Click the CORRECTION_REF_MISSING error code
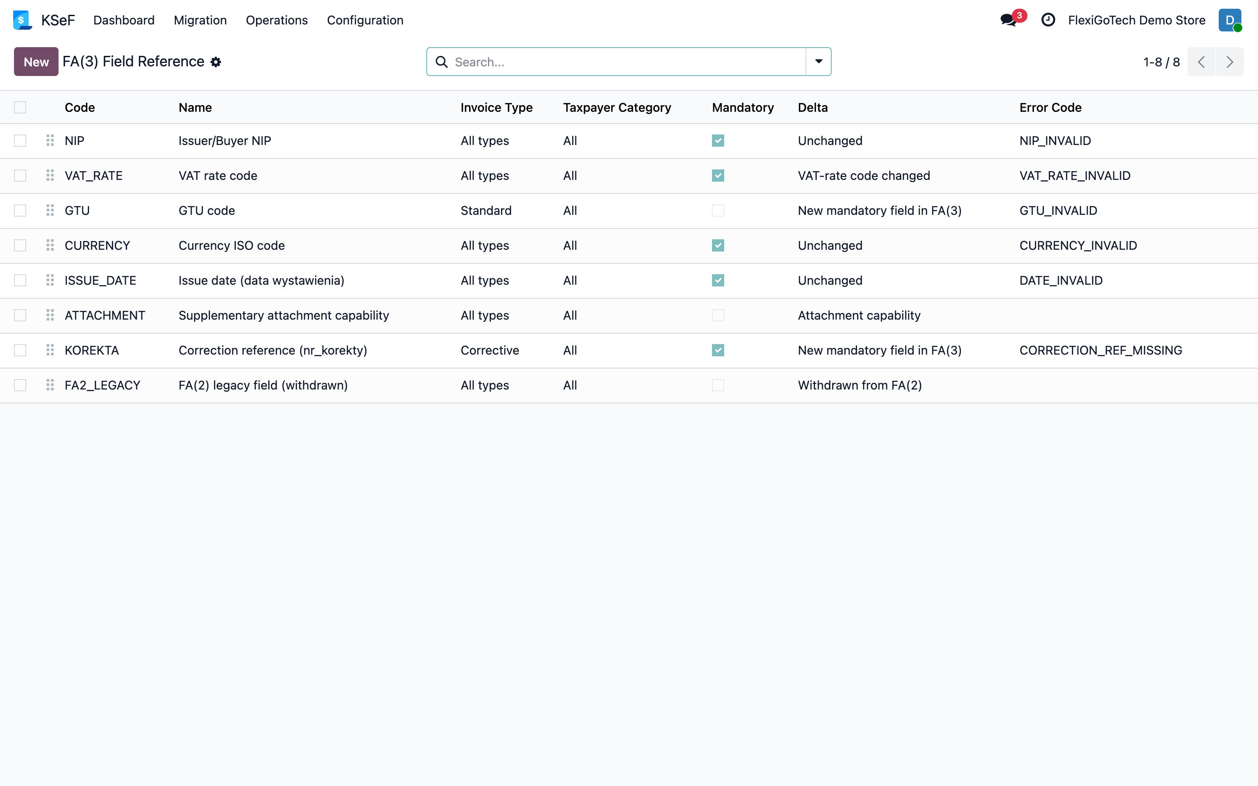This screenshot has width=1258, height=786. [x=1100, y=350]
